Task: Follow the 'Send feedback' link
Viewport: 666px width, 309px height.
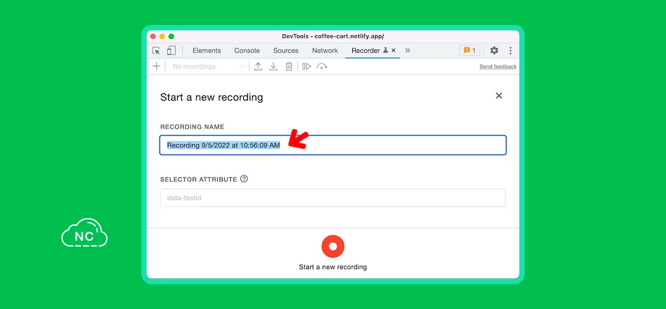Action: tap(498, 67)
